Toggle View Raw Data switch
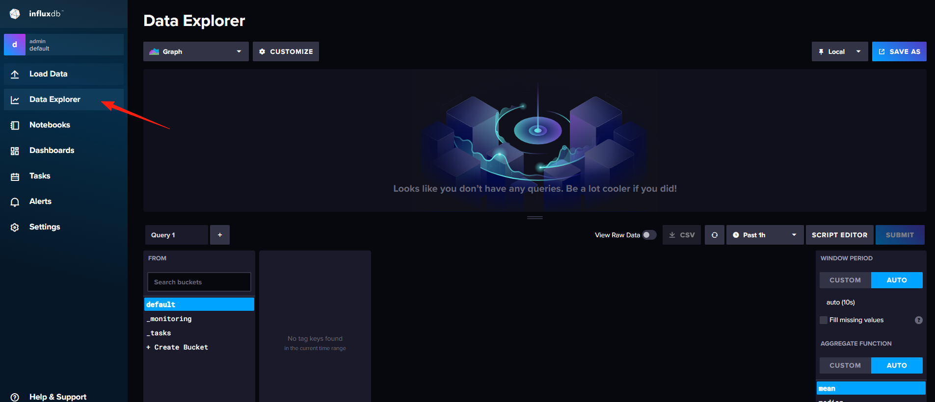Viewport: 935px width, 402px height. pyautogui.click(x=649, y=235)
